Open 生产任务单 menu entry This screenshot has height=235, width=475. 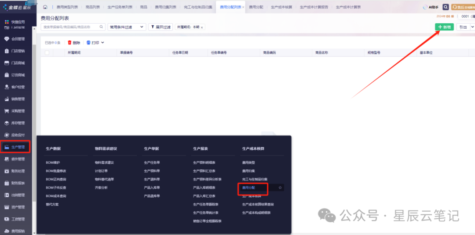click(x=152, y=162)
